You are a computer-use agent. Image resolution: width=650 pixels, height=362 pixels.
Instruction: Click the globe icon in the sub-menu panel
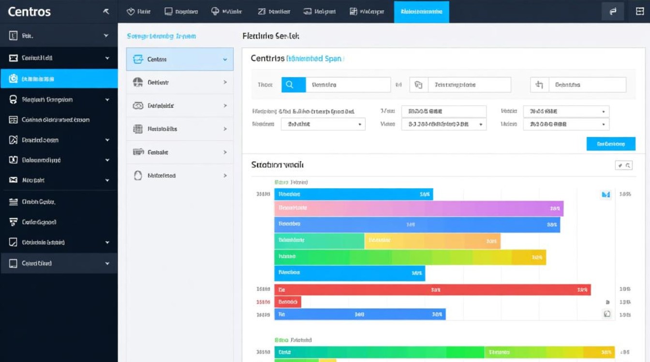(x=138, y=82)
